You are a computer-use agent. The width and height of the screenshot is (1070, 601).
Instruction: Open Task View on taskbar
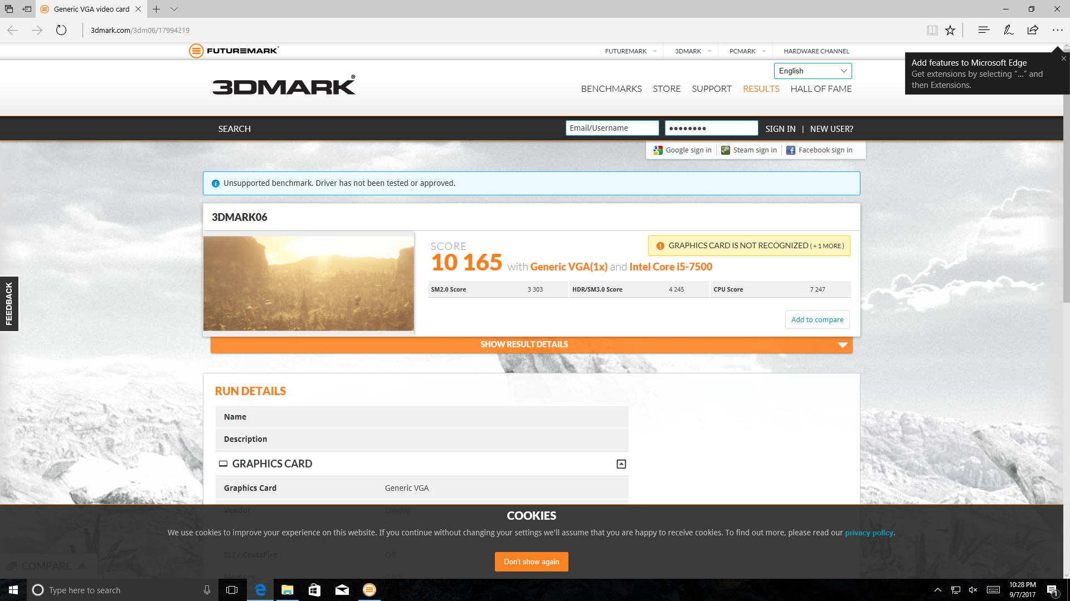point(232,590)
